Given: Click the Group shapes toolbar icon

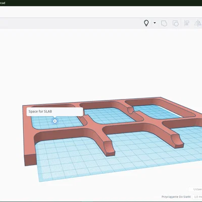Looking at the screenshot, I should click(x=164, y=23).
